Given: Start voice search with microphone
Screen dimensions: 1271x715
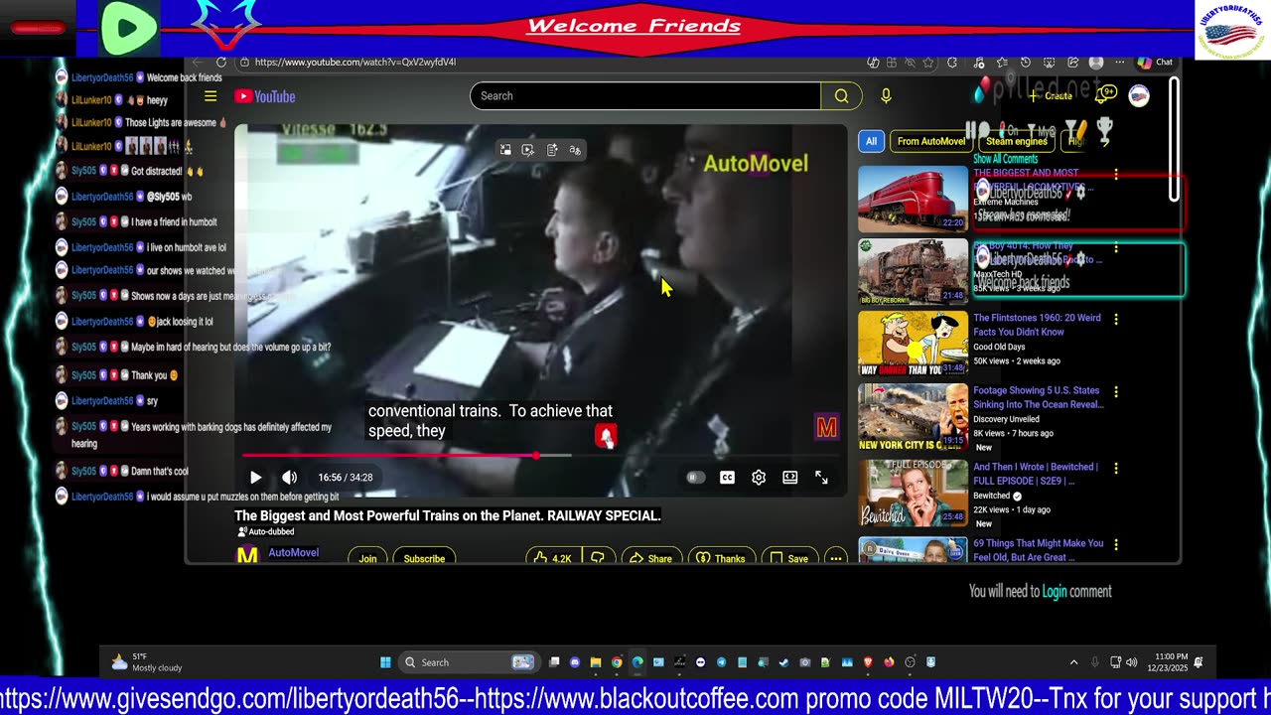Looking at the screenshot, I should (x=886, y=96).
